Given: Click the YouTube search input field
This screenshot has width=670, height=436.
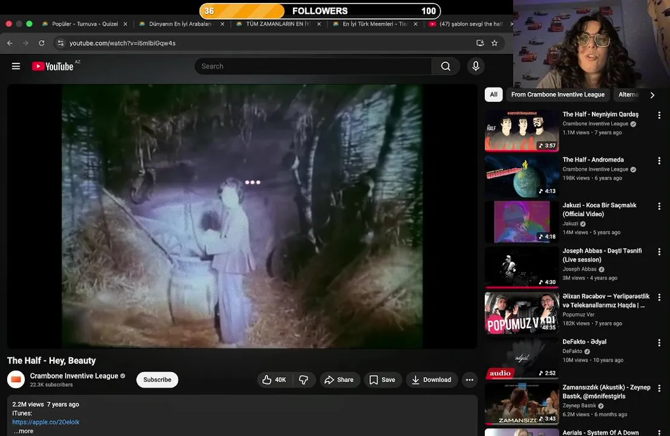Looking at the screenshot, I should point(313,66).
